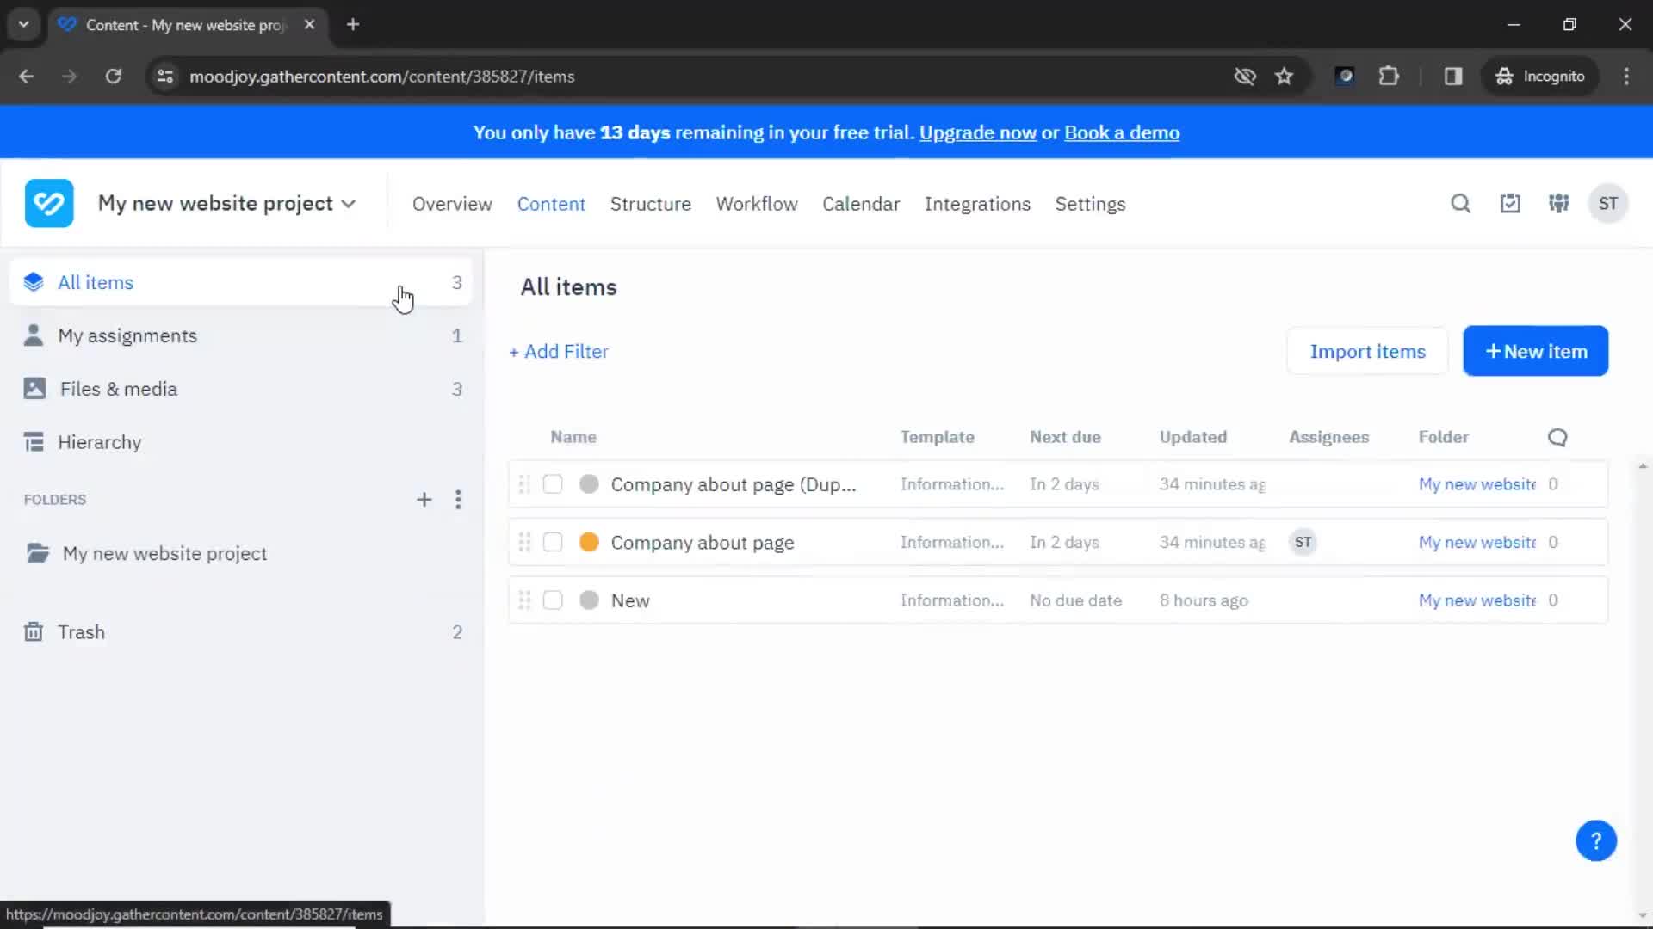Check the Company about page (Dup...) checkbox

point(553,484)
